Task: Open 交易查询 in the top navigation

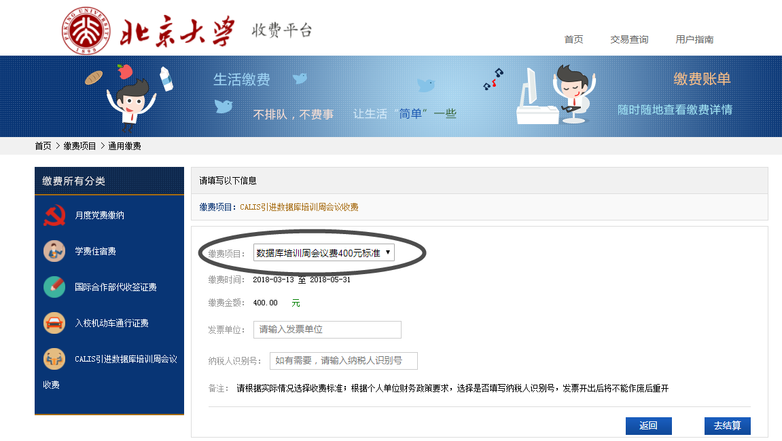Action: [629, 39]
